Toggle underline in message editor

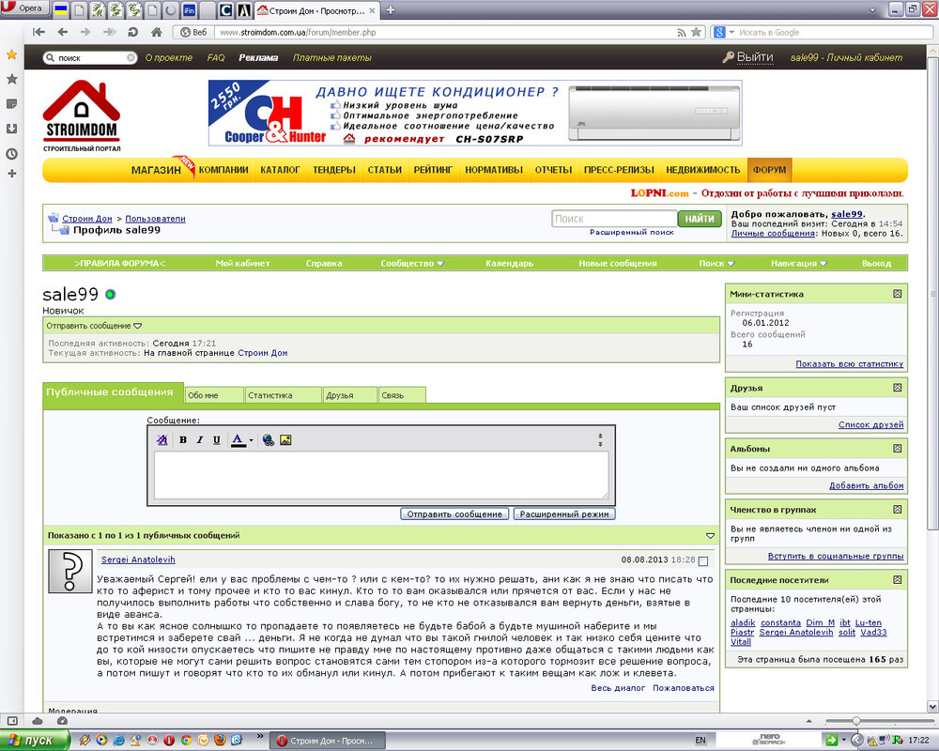coord(217,440)
